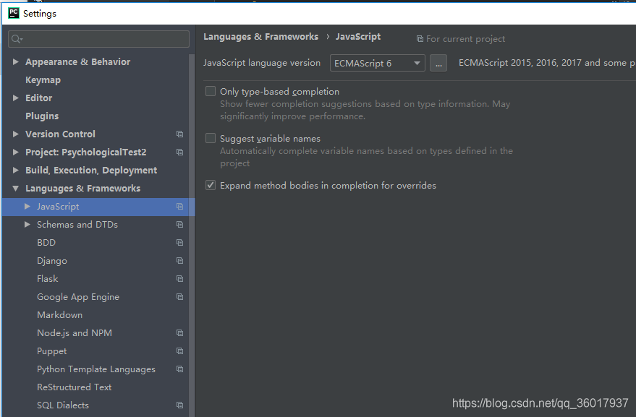The height and width of the screenshot is (417, 636).
Task: Click the settings tree vertical scrollbar
Action: click(x=192, y=235)
